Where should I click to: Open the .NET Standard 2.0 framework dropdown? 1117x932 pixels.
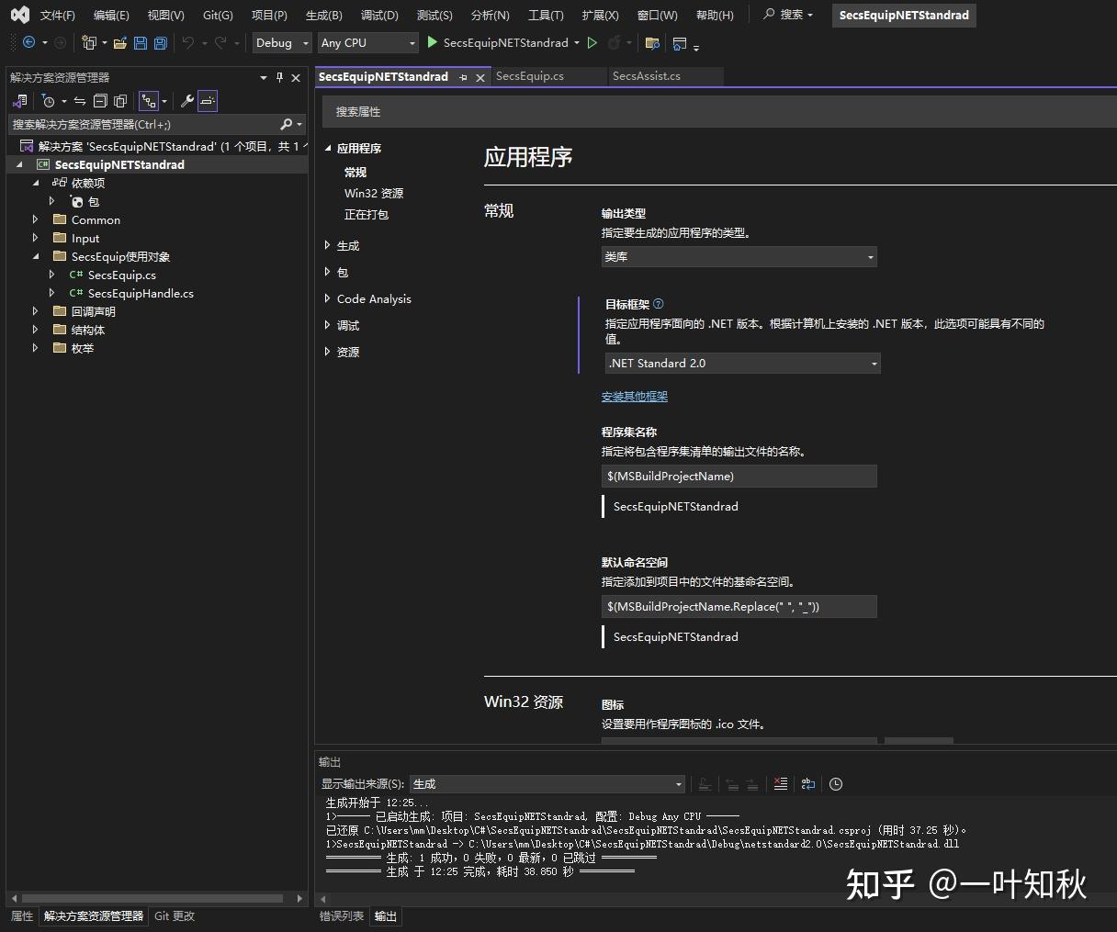tap(742, 364)
